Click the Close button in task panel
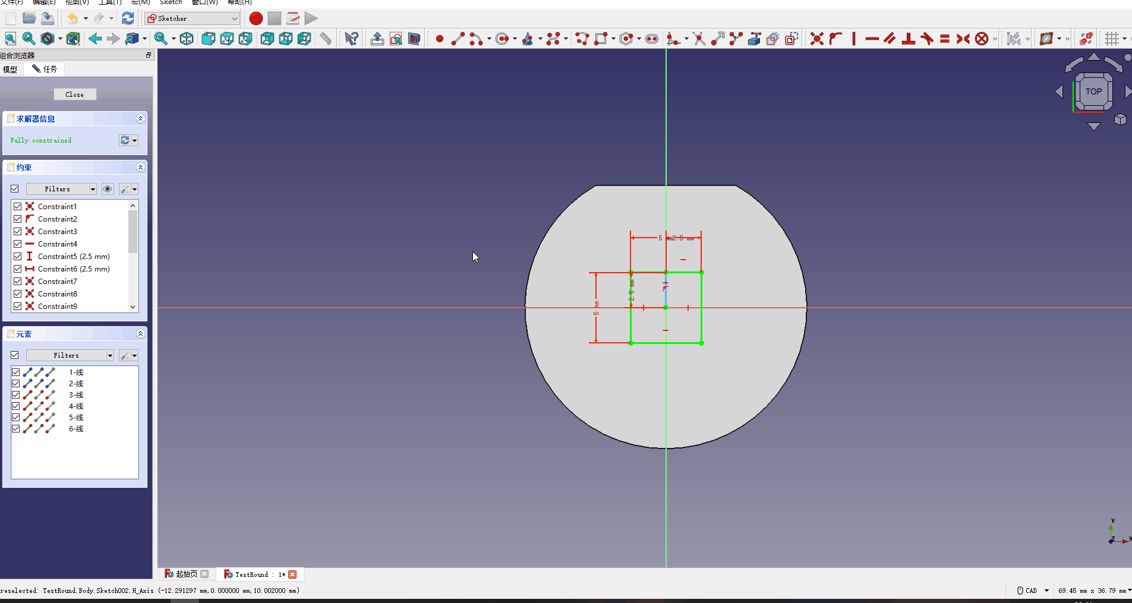The width and height of the screenshot is (1132, 603). [75, 94]
